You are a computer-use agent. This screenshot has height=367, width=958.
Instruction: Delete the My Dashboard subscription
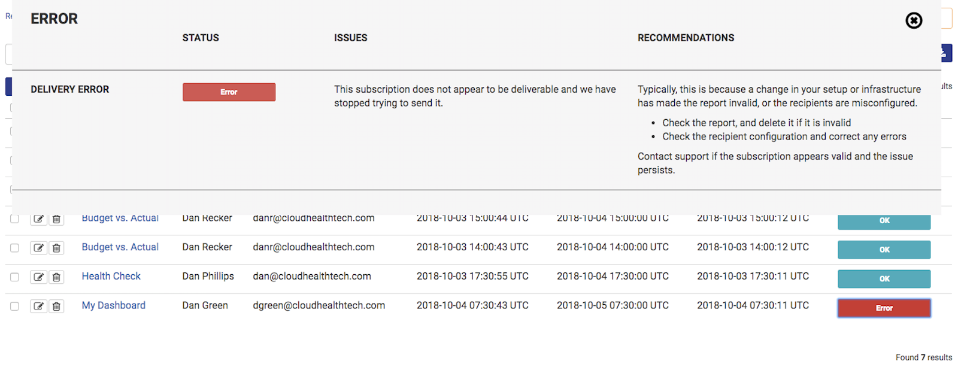click(x=56, y=306)
